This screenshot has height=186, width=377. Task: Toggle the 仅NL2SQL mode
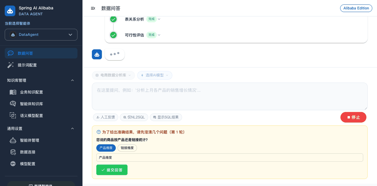click(134, 117)
